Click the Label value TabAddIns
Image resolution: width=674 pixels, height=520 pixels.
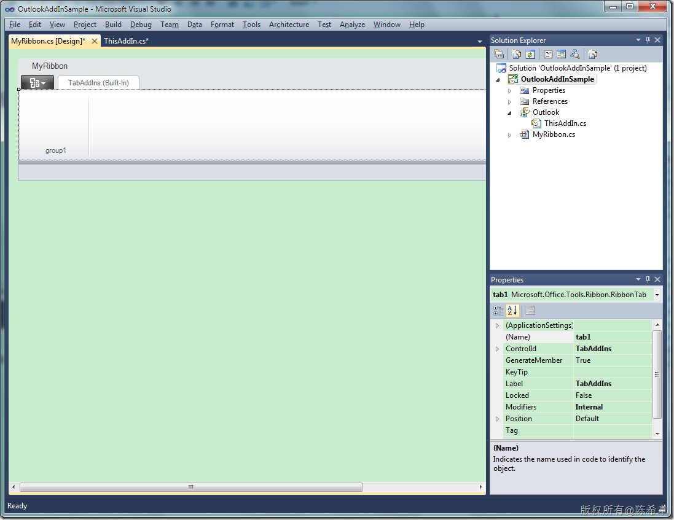point(613,384)
